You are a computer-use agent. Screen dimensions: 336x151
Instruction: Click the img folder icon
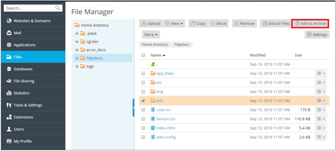153,92
